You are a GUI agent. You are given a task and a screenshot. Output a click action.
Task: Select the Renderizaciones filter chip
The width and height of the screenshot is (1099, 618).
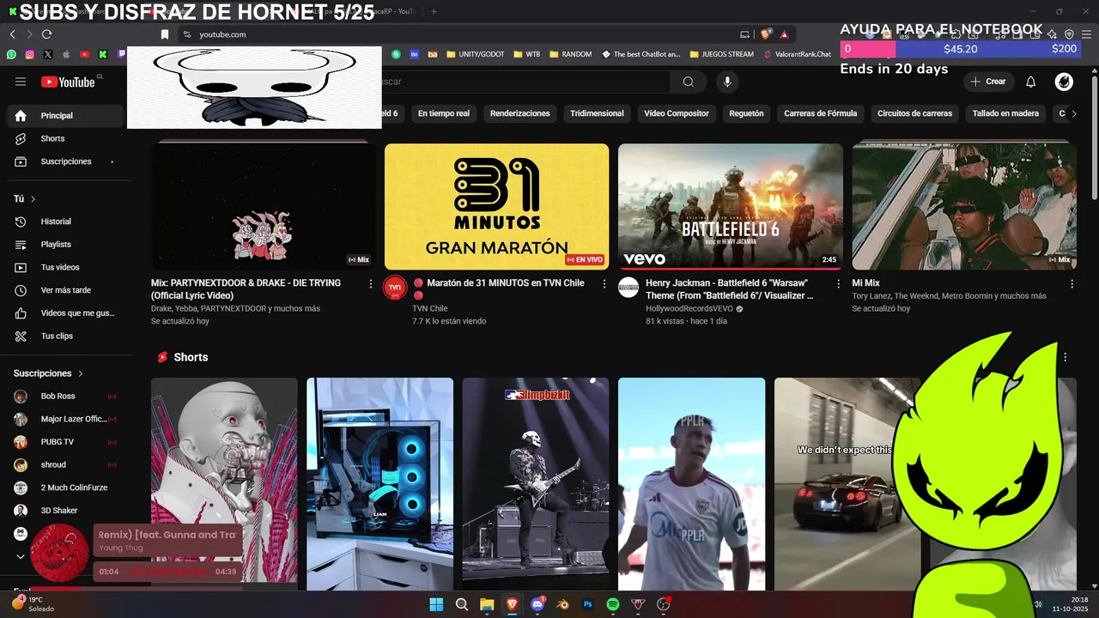tap(519, 113)
